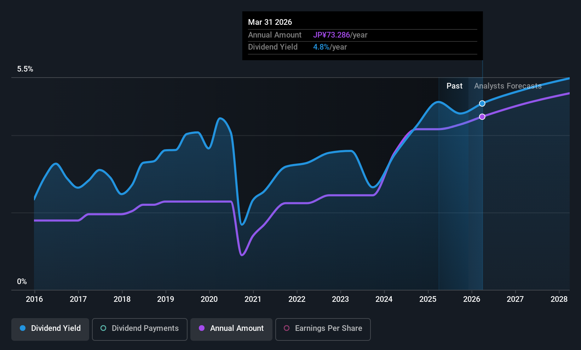Select the blue marker on the Dividend Yield line

pyautogui.click(x=482, y=103)
